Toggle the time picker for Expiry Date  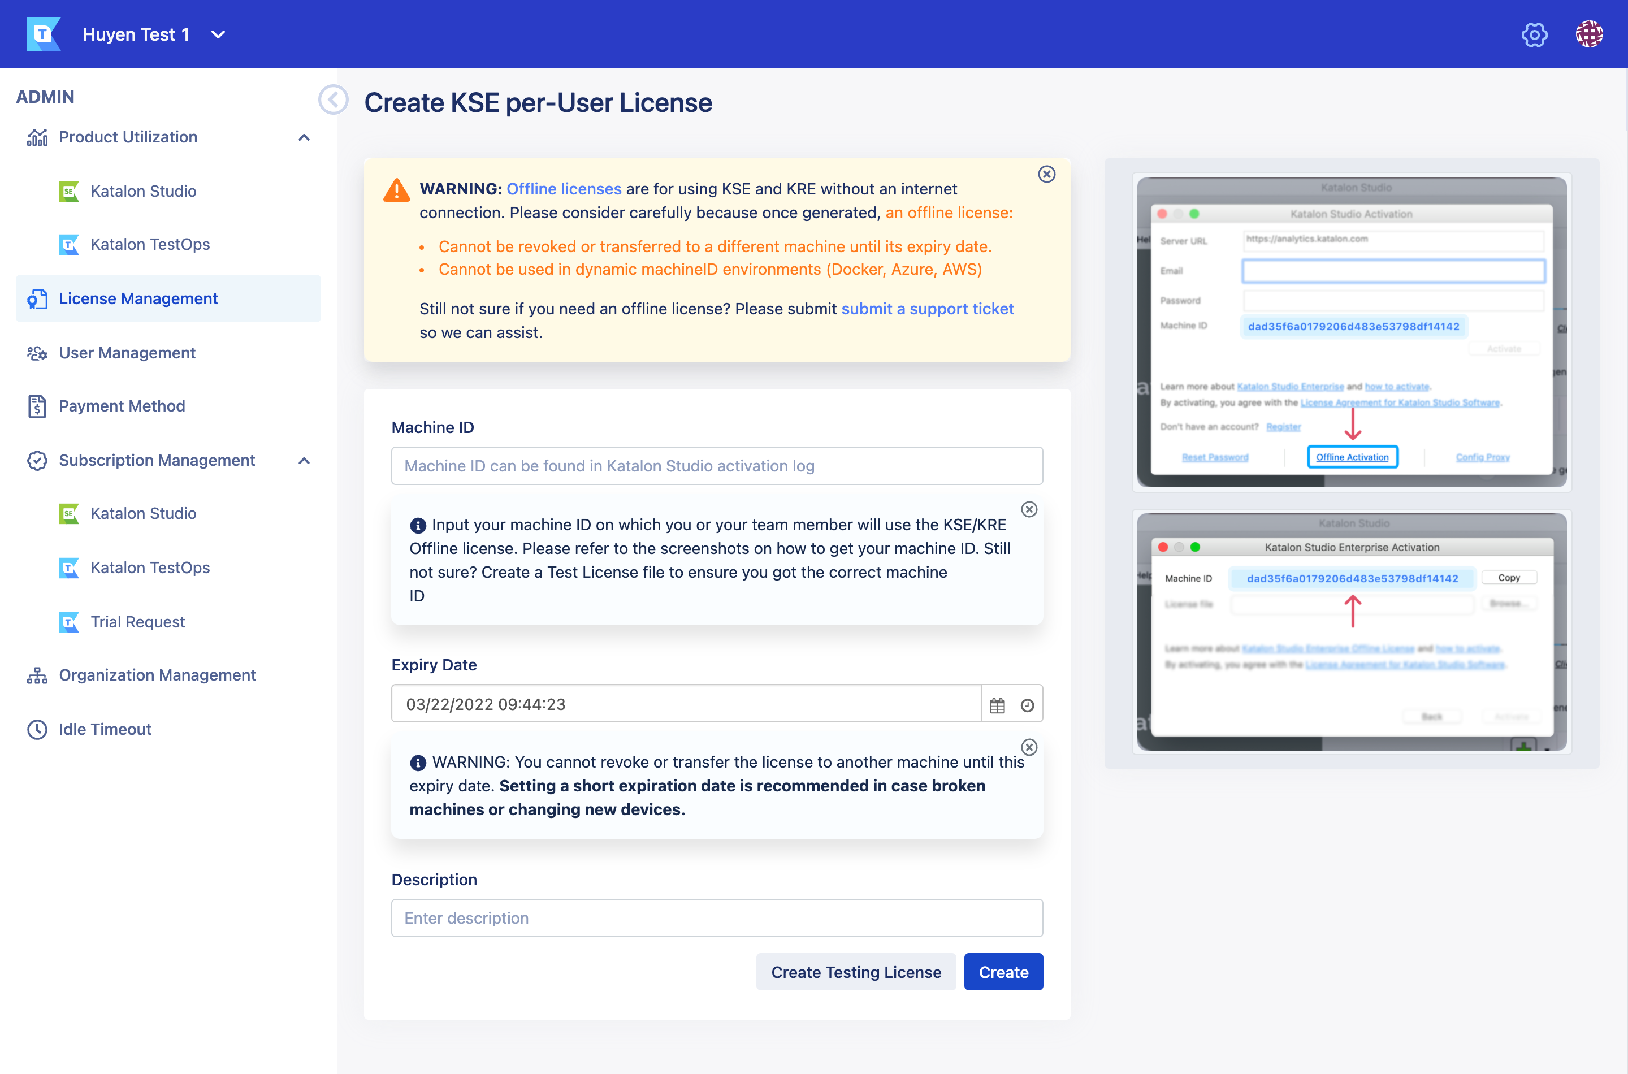tap(1026, 704)
